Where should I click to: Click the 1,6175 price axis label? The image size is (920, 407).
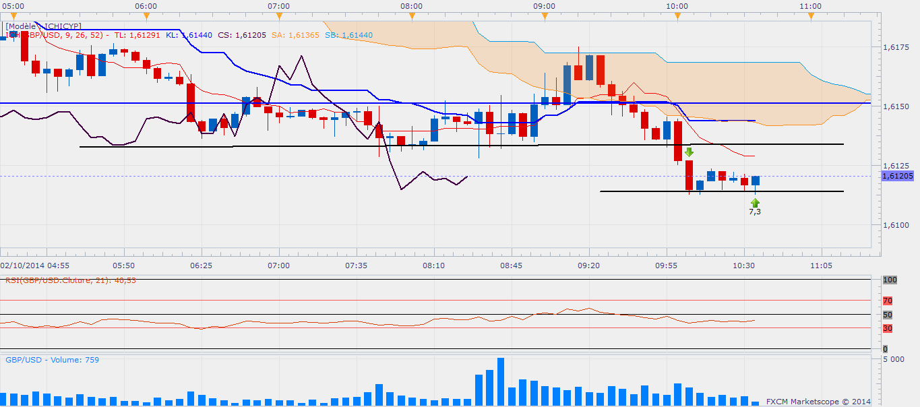(x=896, y=47)
